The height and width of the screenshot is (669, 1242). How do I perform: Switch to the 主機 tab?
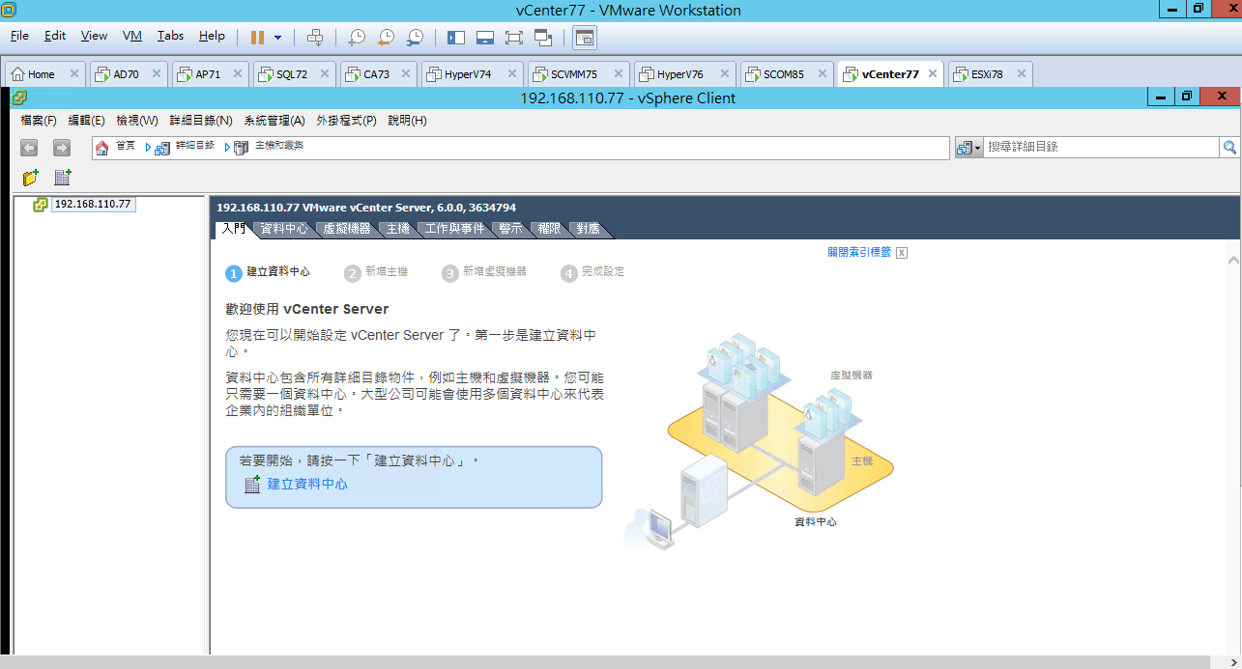[398, 229]
